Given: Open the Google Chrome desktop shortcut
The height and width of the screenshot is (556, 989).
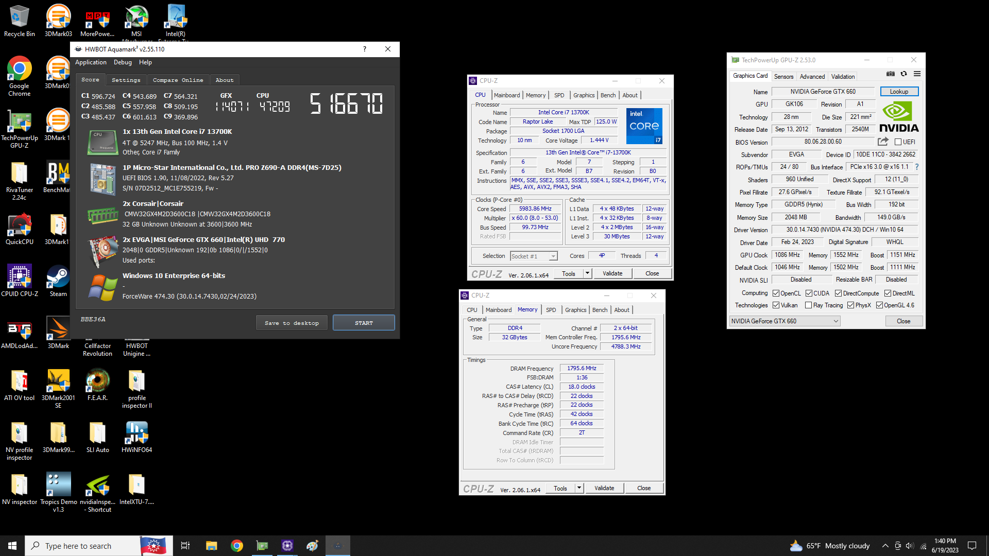Looking at the screenshot, I should point(20,76).
